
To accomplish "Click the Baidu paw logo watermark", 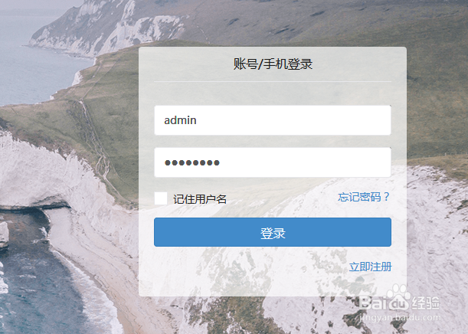I will [399, 297].
